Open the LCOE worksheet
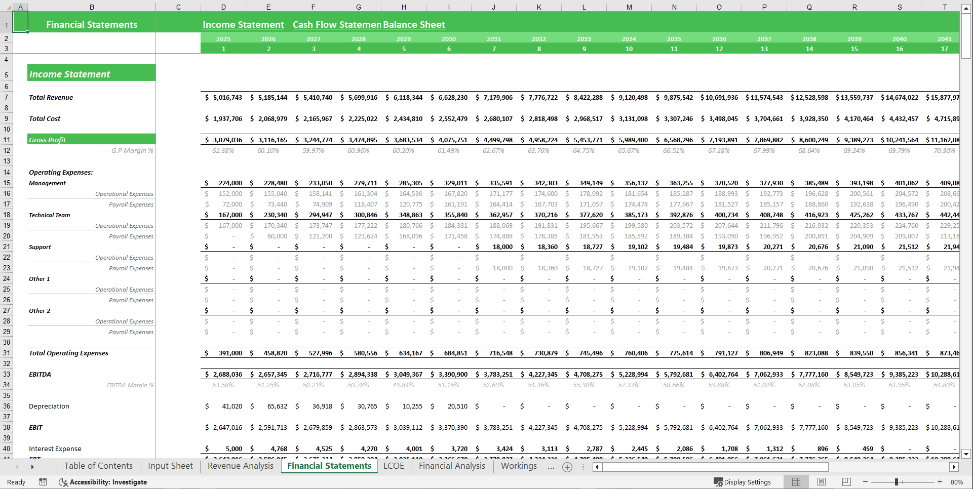Viewport: 973px width, 489px height. [394, 466]
